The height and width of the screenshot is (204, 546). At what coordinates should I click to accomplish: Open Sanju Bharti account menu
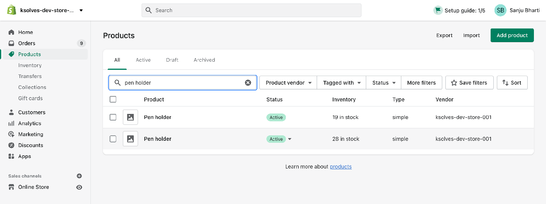525,11
